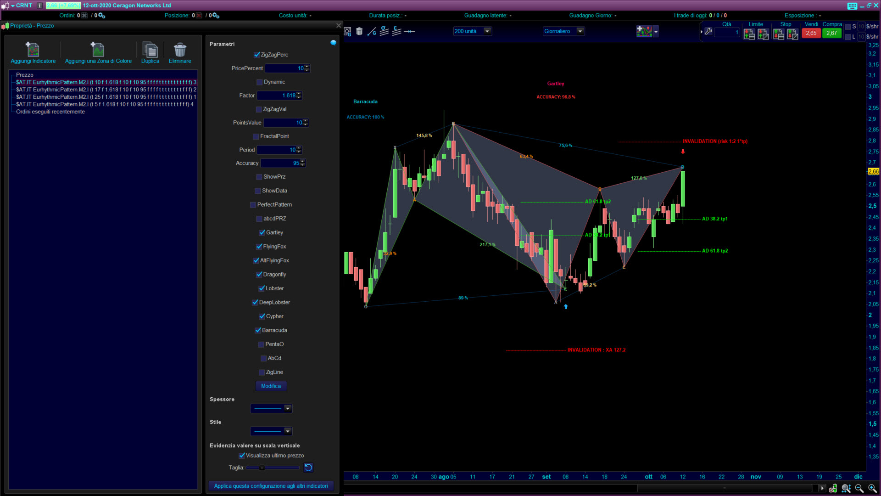
Task: Open the Giornaliero timeframe dropdown
Action: pos(580,31)
